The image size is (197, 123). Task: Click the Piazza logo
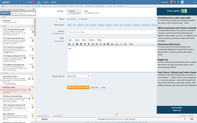tap(6, 2)
